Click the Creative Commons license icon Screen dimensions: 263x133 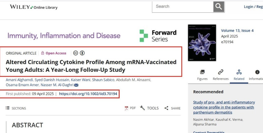[x=76, y=53]
